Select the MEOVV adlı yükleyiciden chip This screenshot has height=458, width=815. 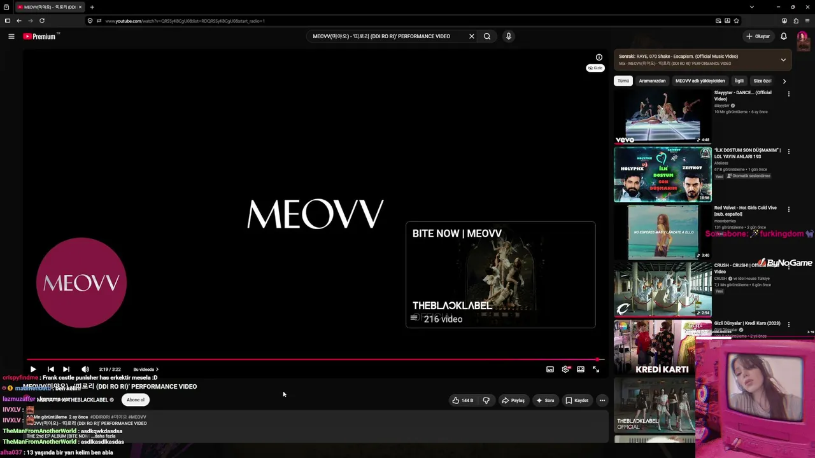pyautogui.click(x=700, y=81)
